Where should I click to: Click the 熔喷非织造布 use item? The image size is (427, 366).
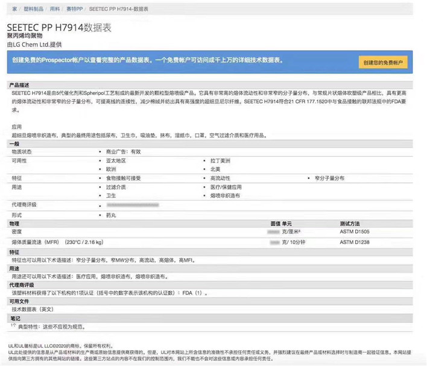tap(226, 196)
